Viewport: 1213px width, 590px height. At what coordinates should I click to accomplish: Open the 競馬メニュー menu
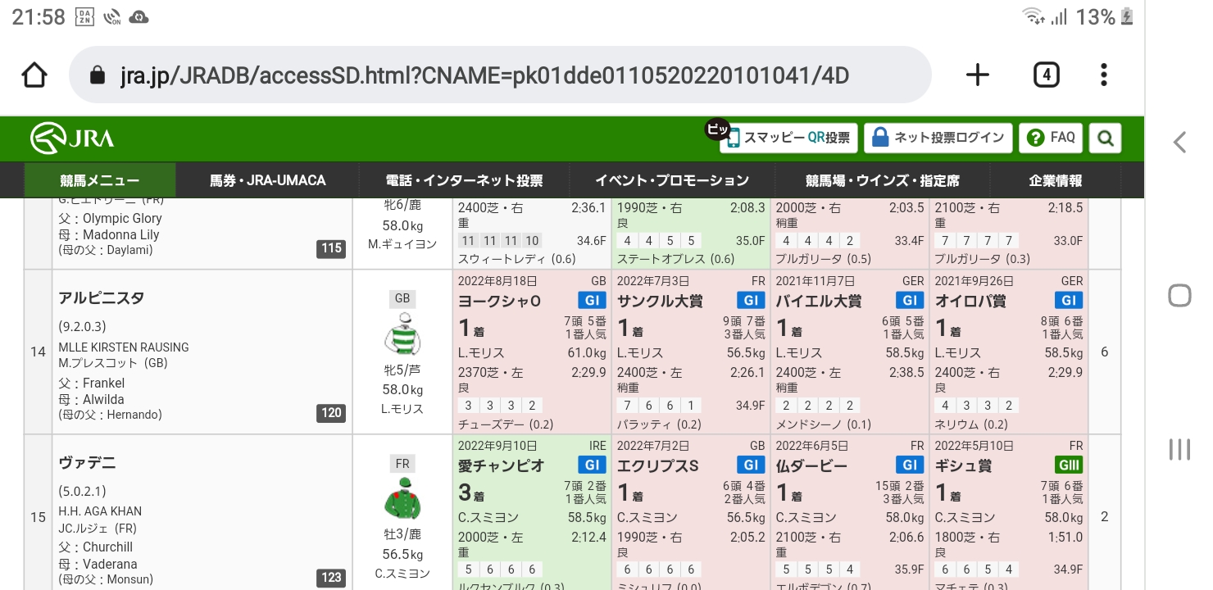pyautogui.click(x=100, y=180)
